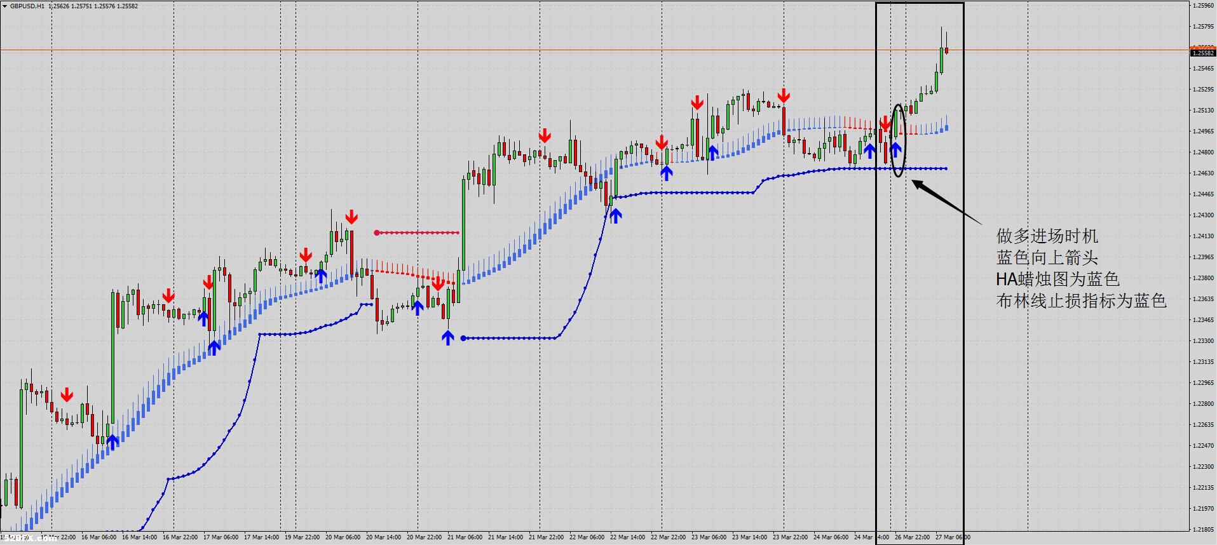Click the first red down arrow on chart

[x=67, y=395]
